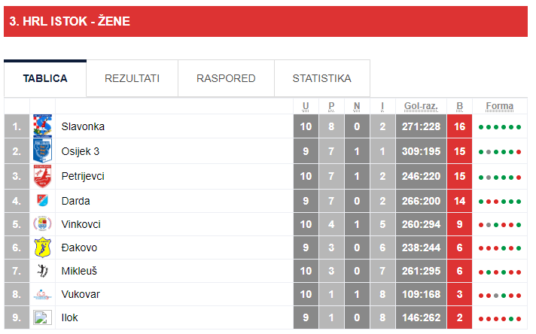The width and height of the screenshot is (536, 334).
Task: Click the Osijek 3 club crest
Action: [x=42, y=151]
